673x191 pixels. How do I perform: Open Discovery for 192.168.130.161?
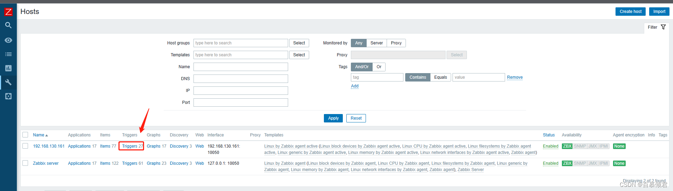point(179,146)
